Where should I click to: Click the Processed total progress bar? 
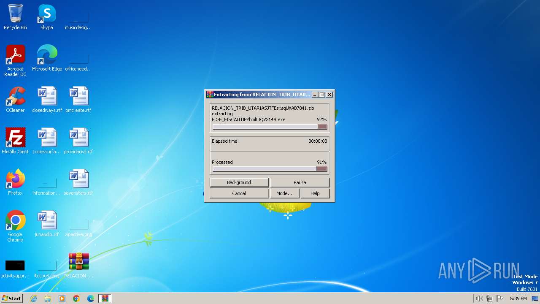click(x=270, y=169)
